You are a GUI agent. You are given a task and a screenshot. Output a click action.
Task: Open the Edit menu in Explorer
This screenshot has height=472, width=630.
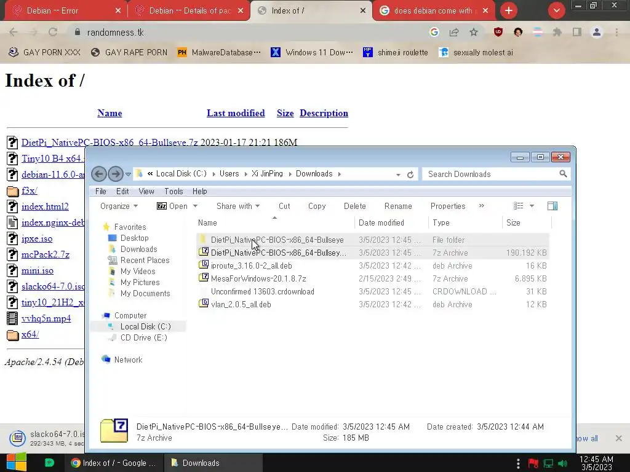pos(122,192)
